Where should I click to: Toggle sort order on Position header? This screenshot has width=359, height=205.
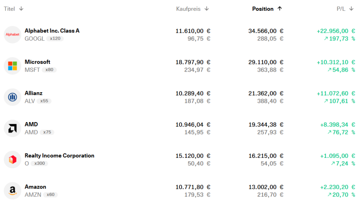(263, 9)
